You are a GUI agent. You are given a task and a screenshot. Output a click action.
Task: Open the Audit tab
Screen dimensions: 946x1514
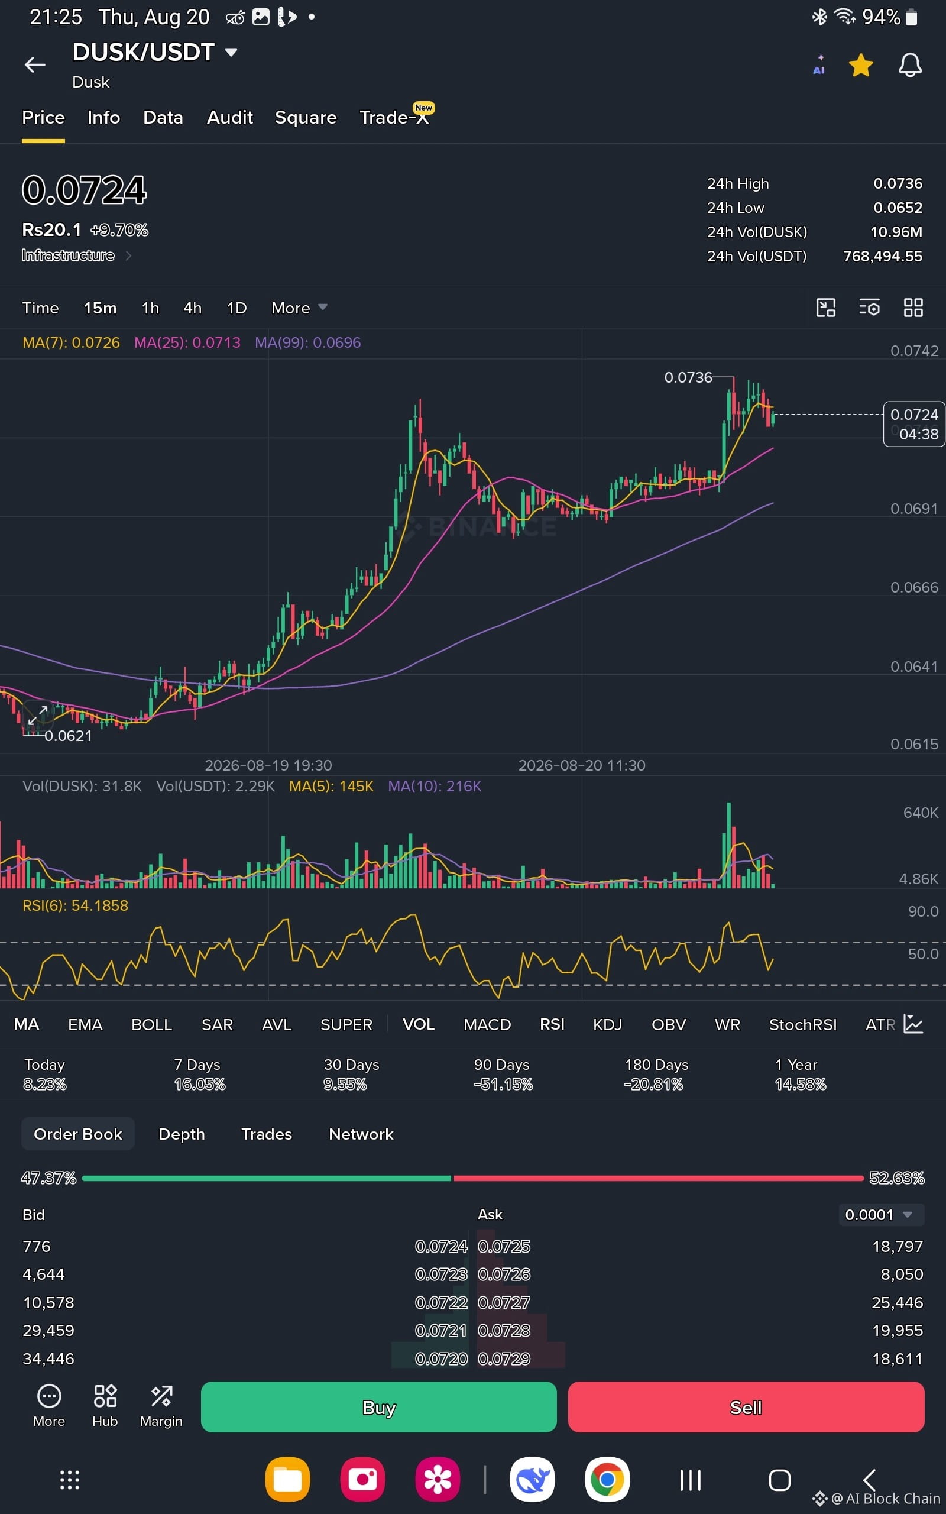click(x=229, y=118)
